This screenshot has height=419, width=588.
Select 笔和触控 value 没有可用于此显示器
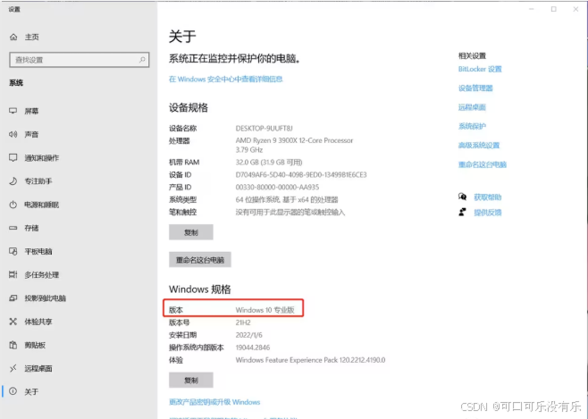(x=290, y=212)
